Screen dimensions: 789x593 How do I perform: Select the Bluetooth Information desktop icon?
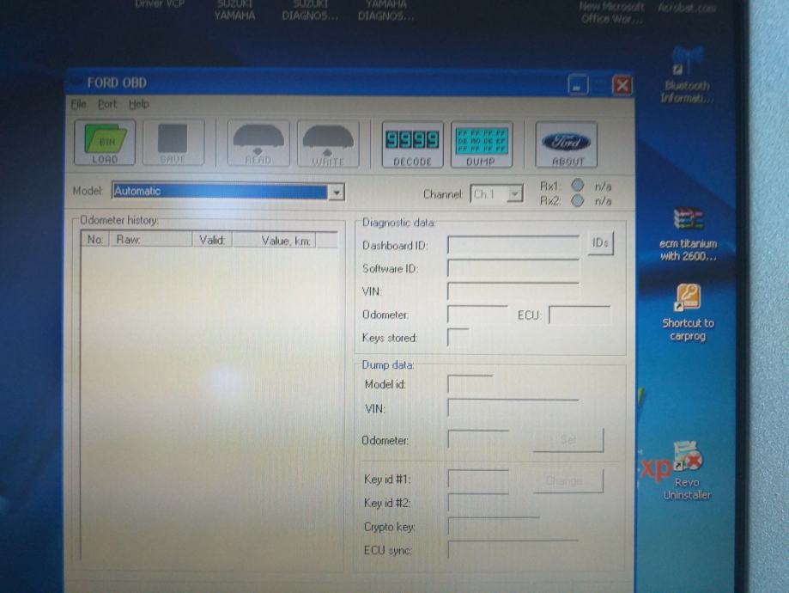click(688, 75)
